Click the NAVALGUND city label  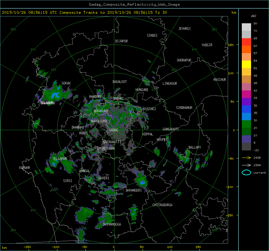(x=99, y=121)
